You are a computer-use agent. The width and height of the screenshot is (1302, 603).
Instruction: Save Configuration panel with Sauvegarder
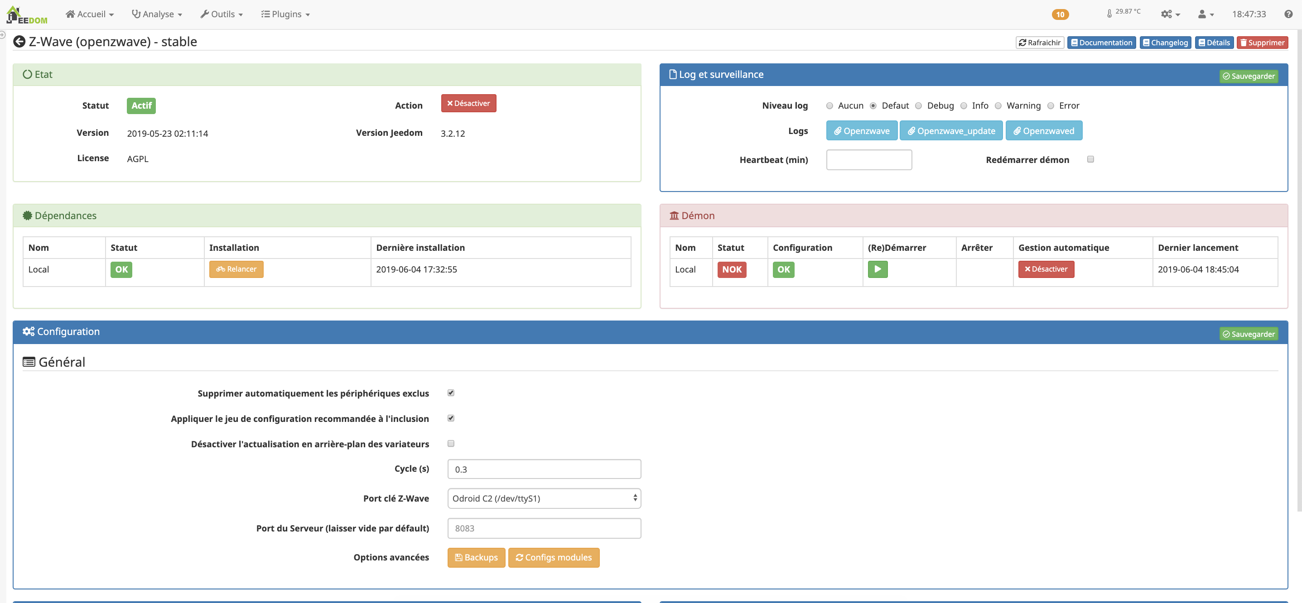pyautogui.click(x=1249, y=334)
